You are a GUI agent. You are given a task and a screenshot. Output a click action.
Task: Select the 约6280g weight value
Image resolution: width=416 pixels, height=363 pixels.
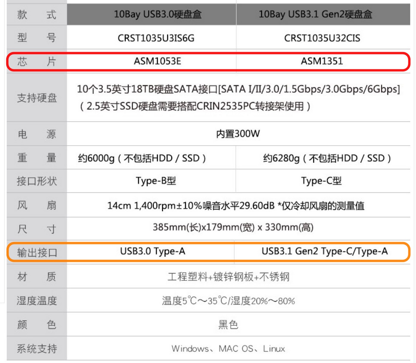tap(327, 158)
